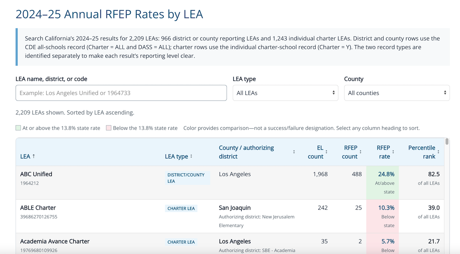
Task: Click the ABC Unified RFEP rate 24.8% cell
Action: pyautogui.click(x=383, y=183)
